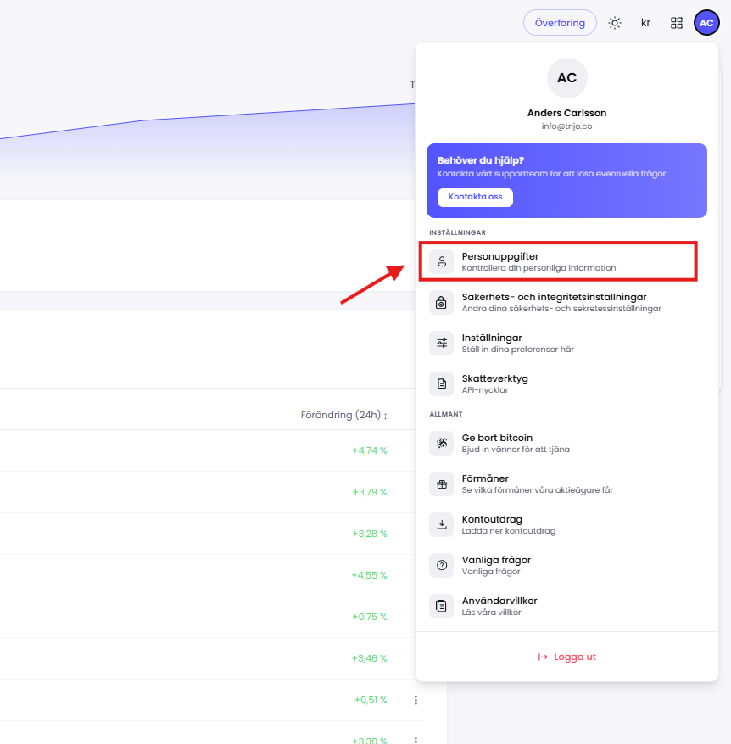
Task: Click Logga ut to sign out
Action: click(x=566, y=657)
